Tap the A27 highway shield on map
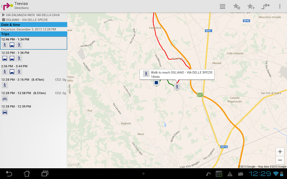 pyautogui.click(x=200, y=95)
